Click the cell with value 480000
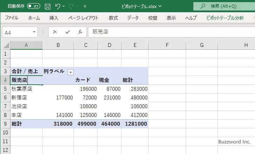The image size is (255, 154). (x=135, y=98)
